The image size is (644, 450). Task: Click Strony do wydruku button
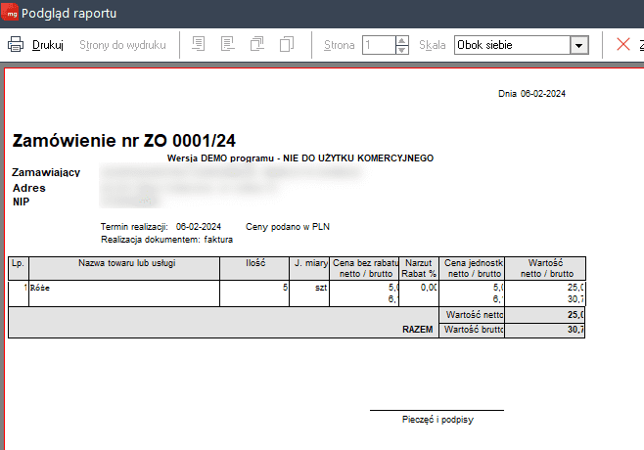click(122, 45)
